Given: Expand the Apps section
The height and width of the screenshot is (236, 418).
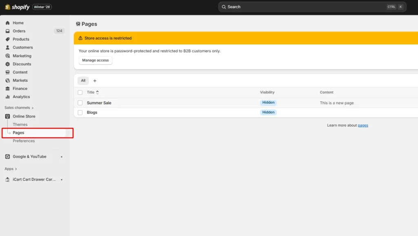Looking at the screenshot, I should pos(11,169).
